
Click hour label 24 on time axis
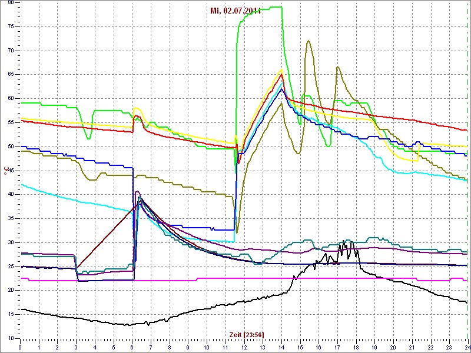pyautogui.click(x=467, y=347)
